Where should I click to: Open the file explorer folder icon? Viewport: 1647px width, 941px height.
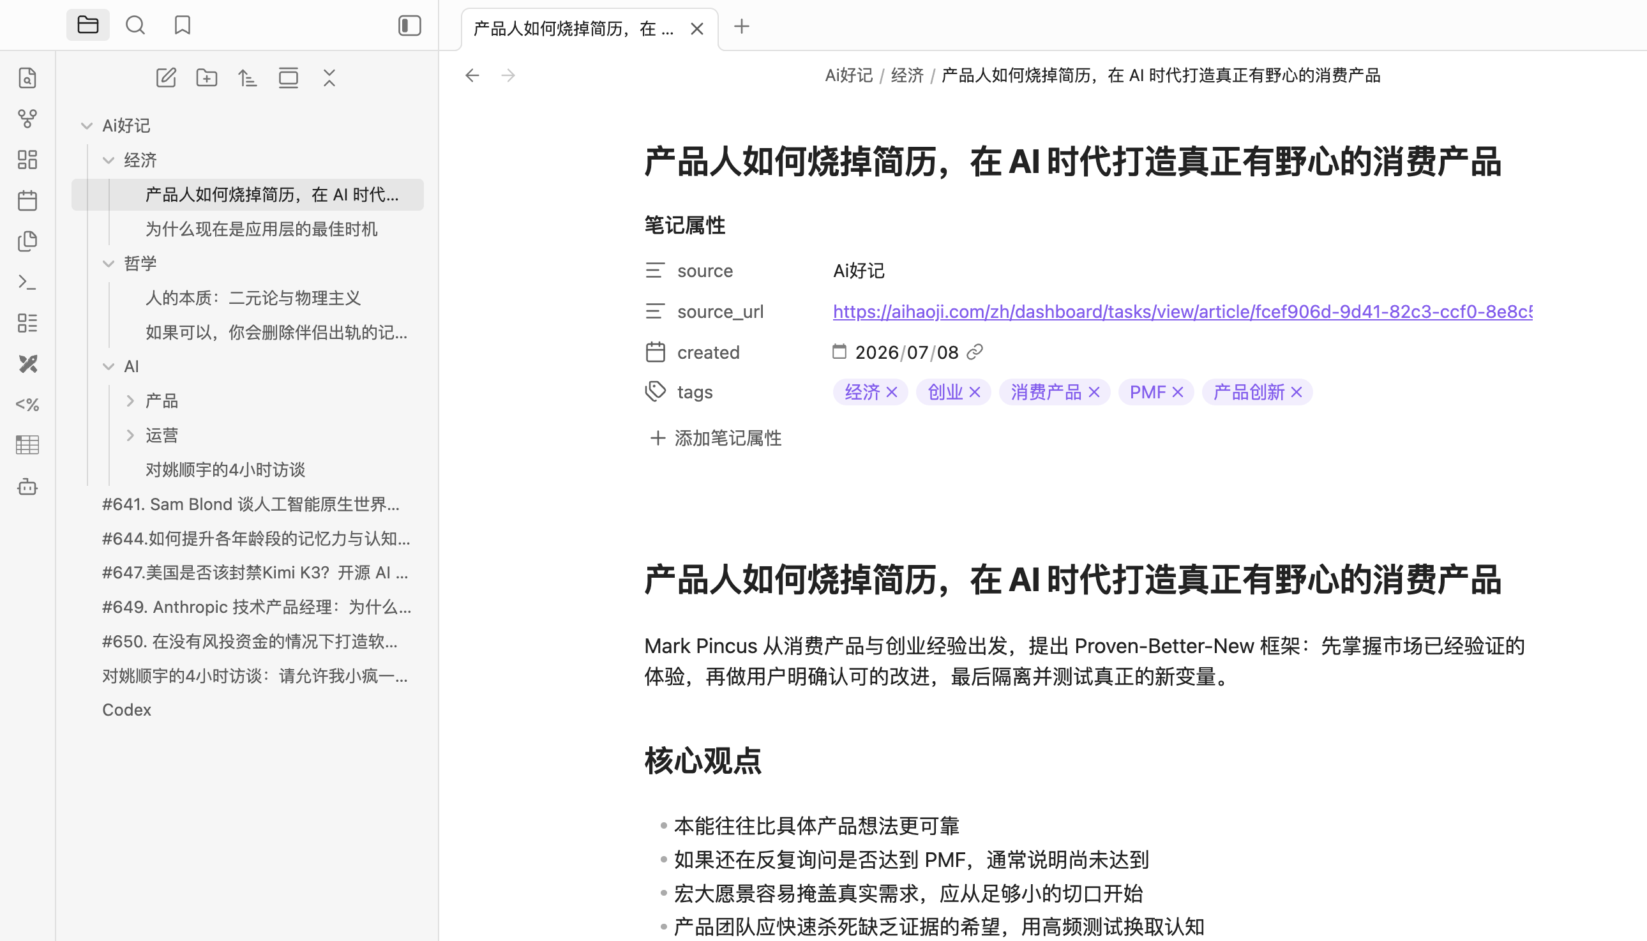tap(88, 25)
